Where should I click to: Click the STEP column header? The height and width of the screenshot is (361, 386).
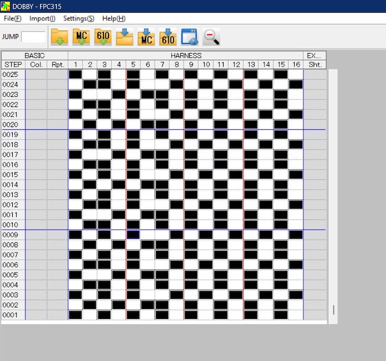(x=13, y=65)
